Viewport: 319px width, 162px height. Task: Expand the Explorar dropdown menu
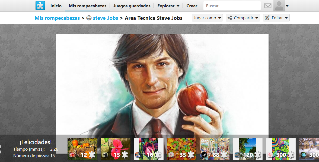pyautogui.click(x=168, y=6)
